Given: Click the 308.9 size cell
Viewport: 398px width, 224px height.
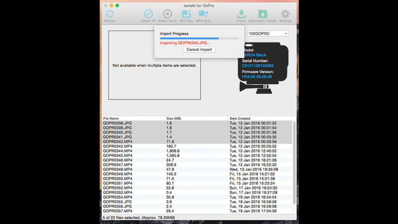Looking at the screenshot, I should click(172, 165).
